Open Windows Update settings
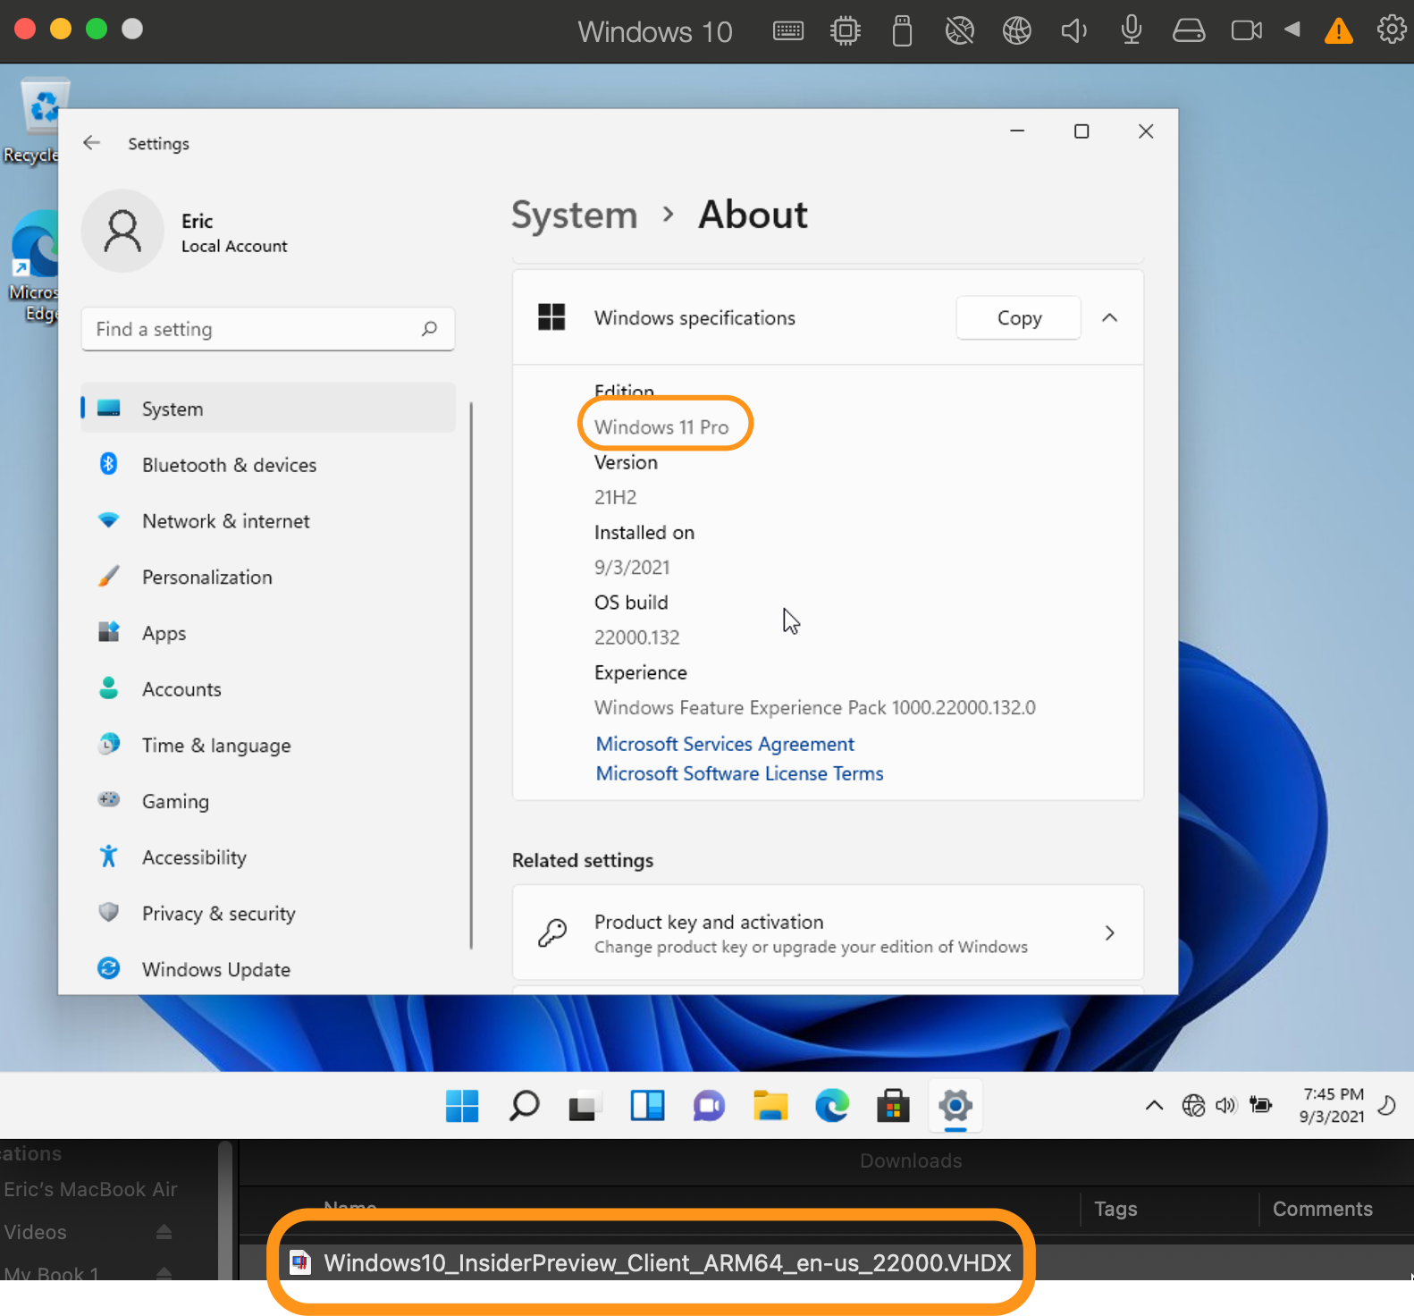The image size is (1414, 1316). (x=268, y=970)
